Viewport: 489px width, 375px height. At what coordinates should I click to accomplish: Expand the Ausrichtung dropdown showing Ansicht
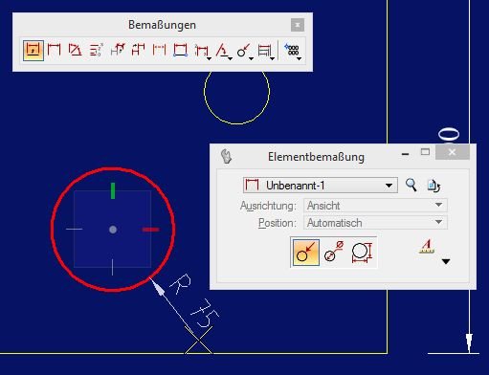pyautogui.click(x=375, y=206)
